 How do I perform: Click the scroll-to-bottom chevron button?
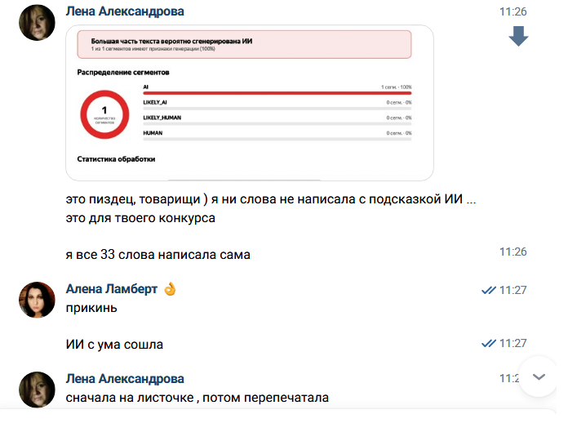pos(539,376)
